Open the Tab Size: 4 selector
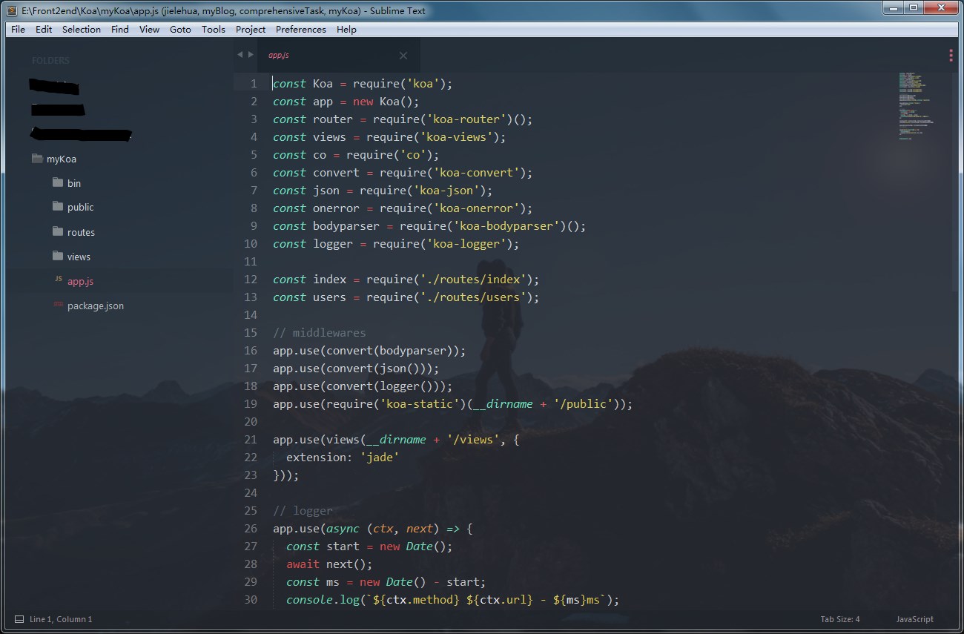The width and height of the screenshot is (964, 634). tap(839, 619)
